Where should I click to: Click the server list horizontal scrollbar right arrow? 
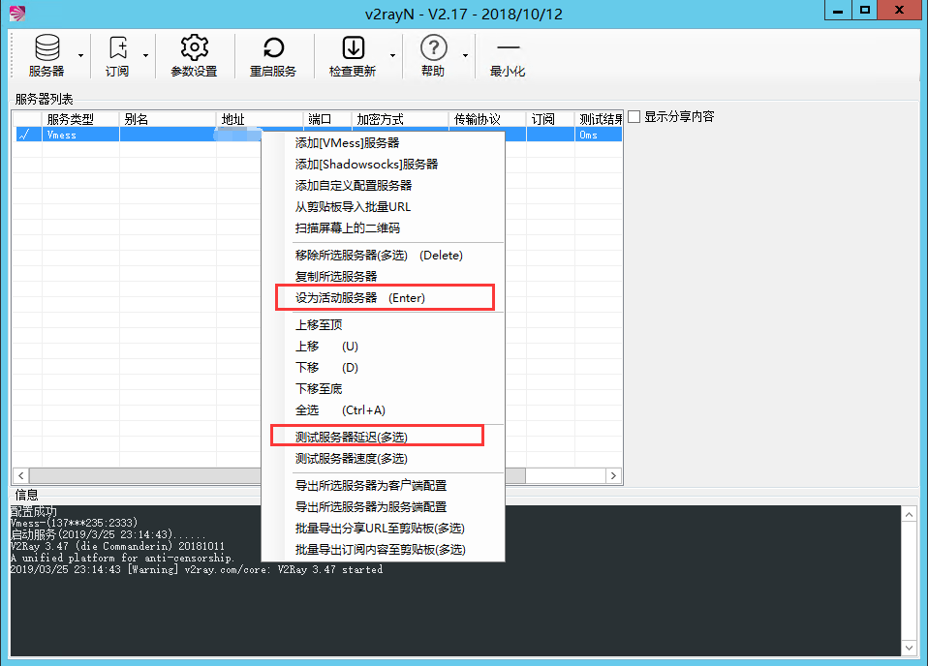[612, 475]
